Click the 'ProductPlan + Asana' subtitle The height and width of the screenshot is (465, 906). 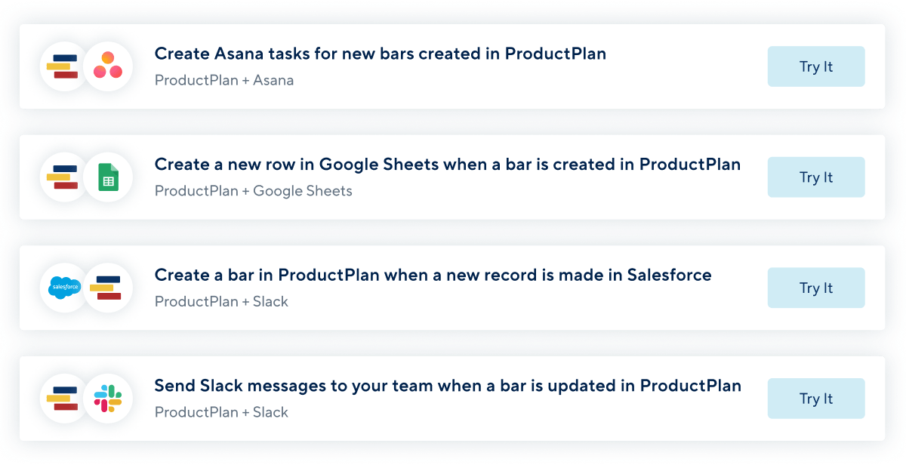click(223, 80)
